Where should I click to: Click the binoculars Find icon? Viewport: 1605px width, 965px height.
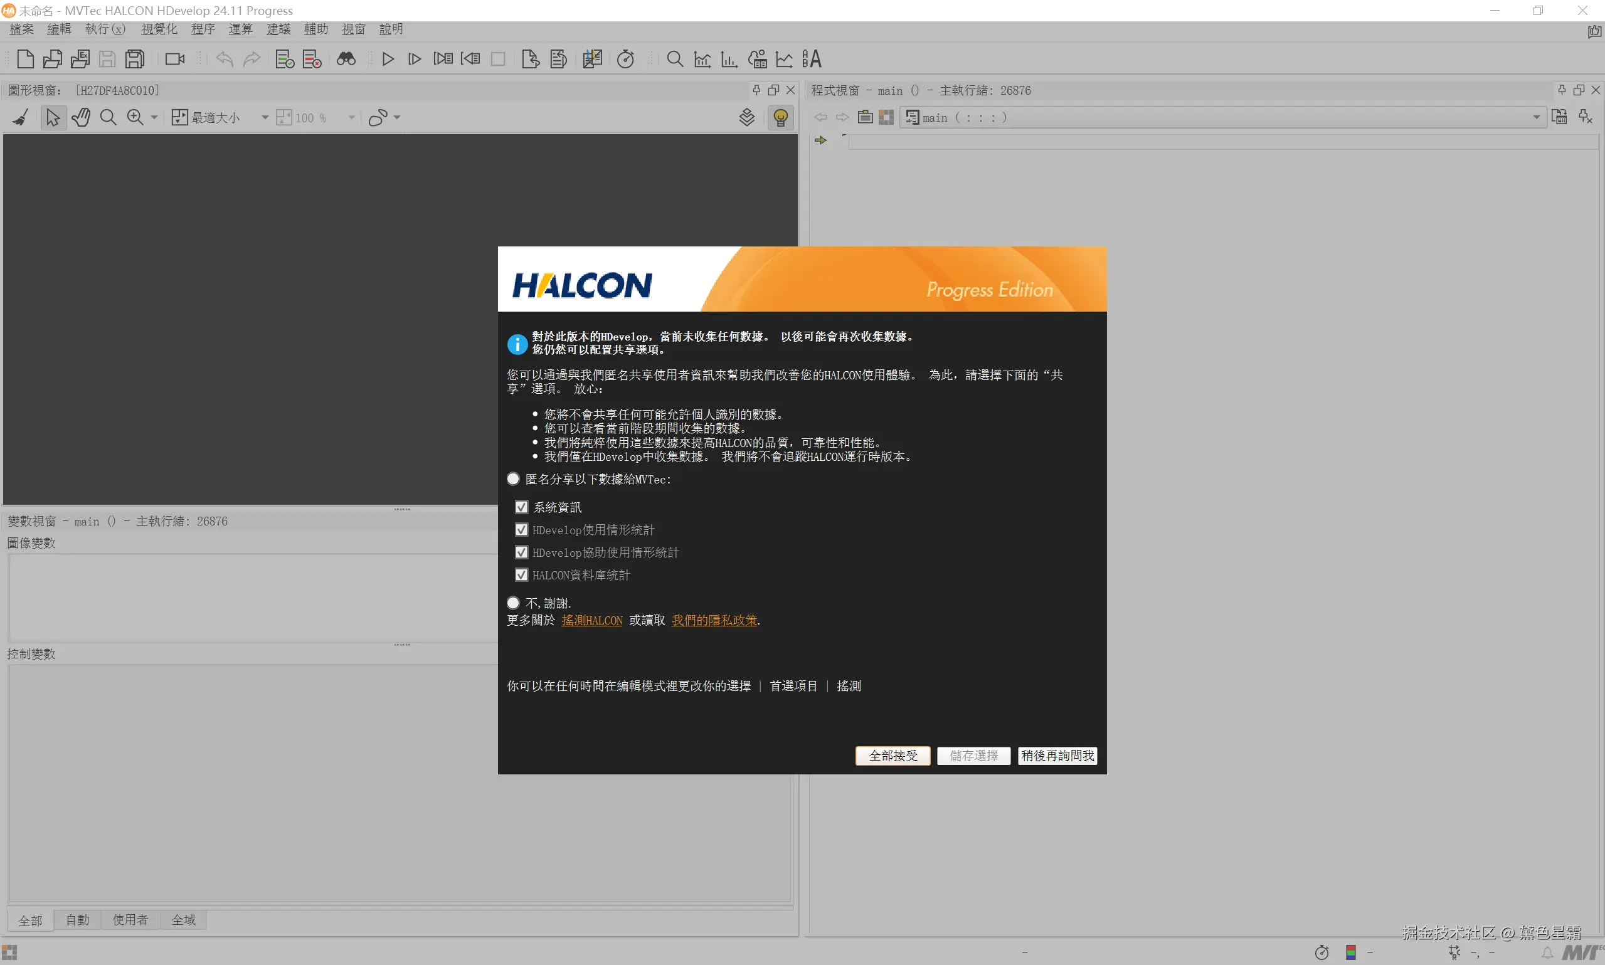click(x=346, y=59)
